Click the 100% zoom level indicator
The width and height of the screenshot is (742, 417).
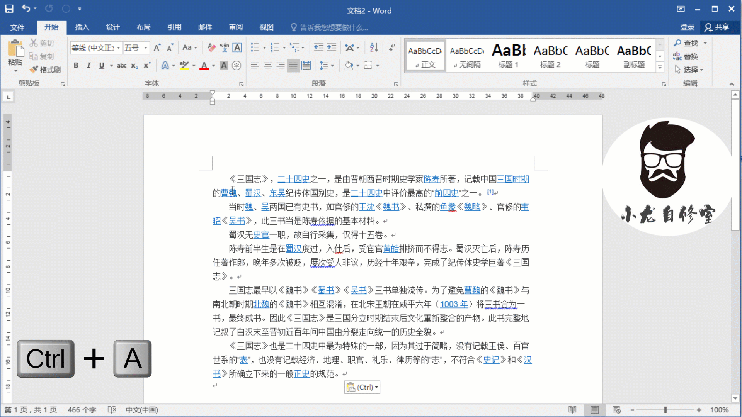pyautogui.click(x=719, y=410)
